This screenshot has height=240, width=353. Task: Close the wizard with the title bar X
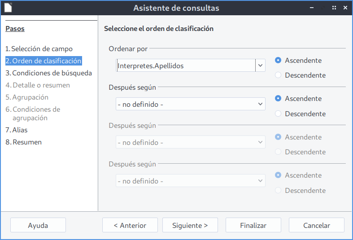[345, 8]
